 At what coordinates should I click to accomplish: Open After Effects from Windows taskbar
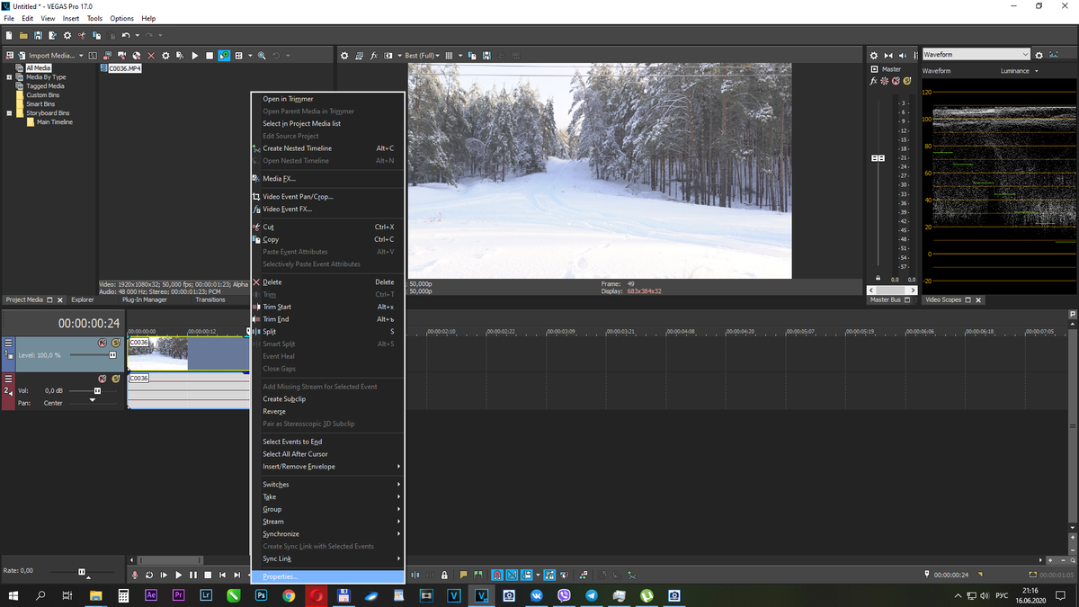tap(151, 595)
